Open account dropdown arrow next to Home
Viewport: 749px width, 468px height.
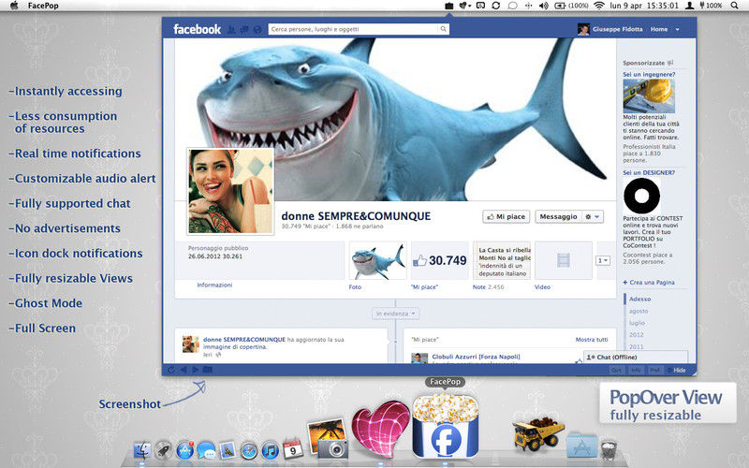677,30
